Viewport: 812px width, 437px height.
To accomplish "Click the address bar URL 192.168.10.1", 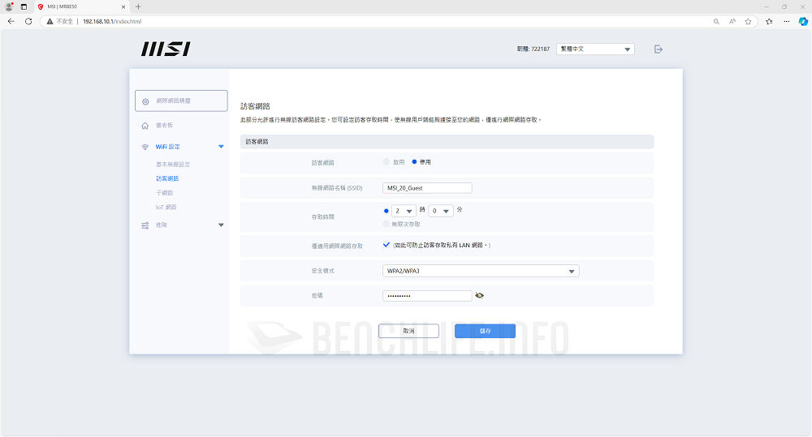I will [x=112, y=21].
